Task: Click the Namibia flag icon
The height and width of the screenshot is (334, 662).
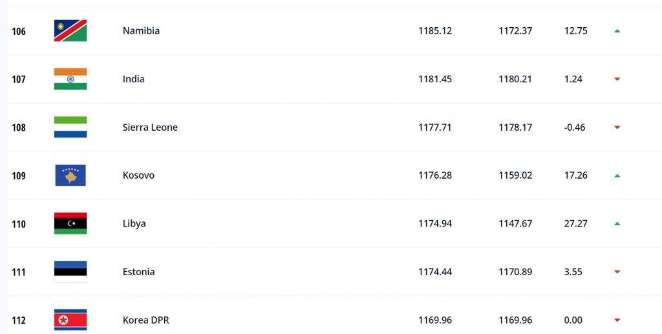Action: [x=70, y=30]
